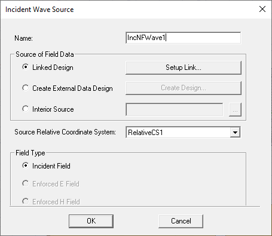Click the 'Field Type' group title
Screen dimensions: 272x236
tap(30, 153)
